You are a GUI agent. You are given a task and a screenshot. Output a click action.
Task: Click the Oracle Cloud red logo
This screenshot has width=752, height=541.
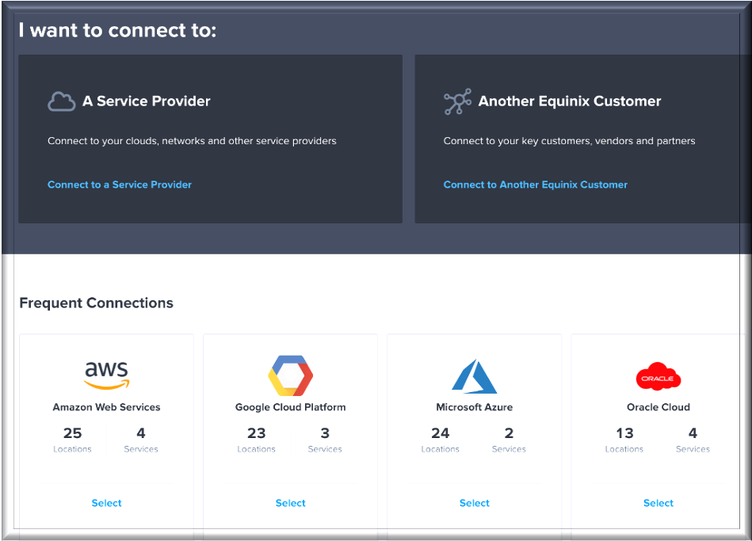[x=658, y=378]
